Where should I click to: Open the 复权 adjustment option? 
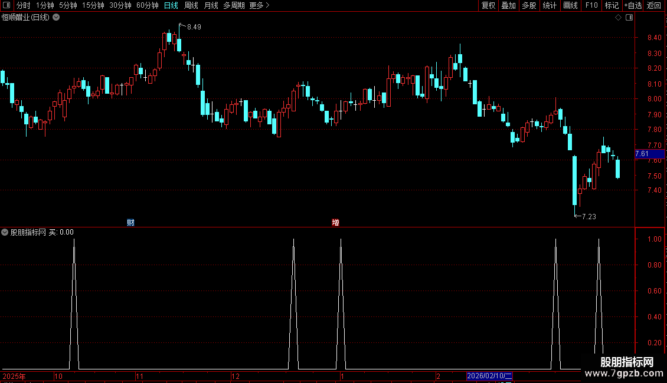tap(488, 5)
